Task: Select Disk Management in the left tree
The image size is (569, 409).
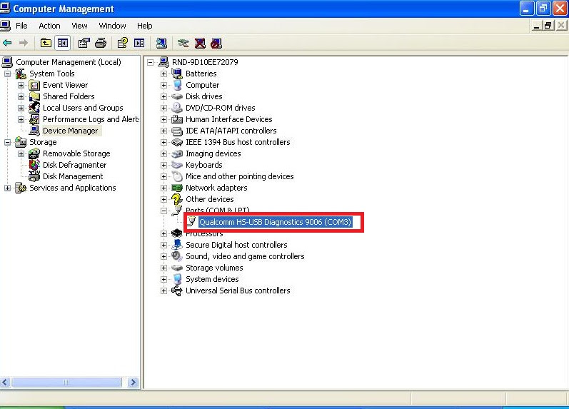Action: [73, 176]
